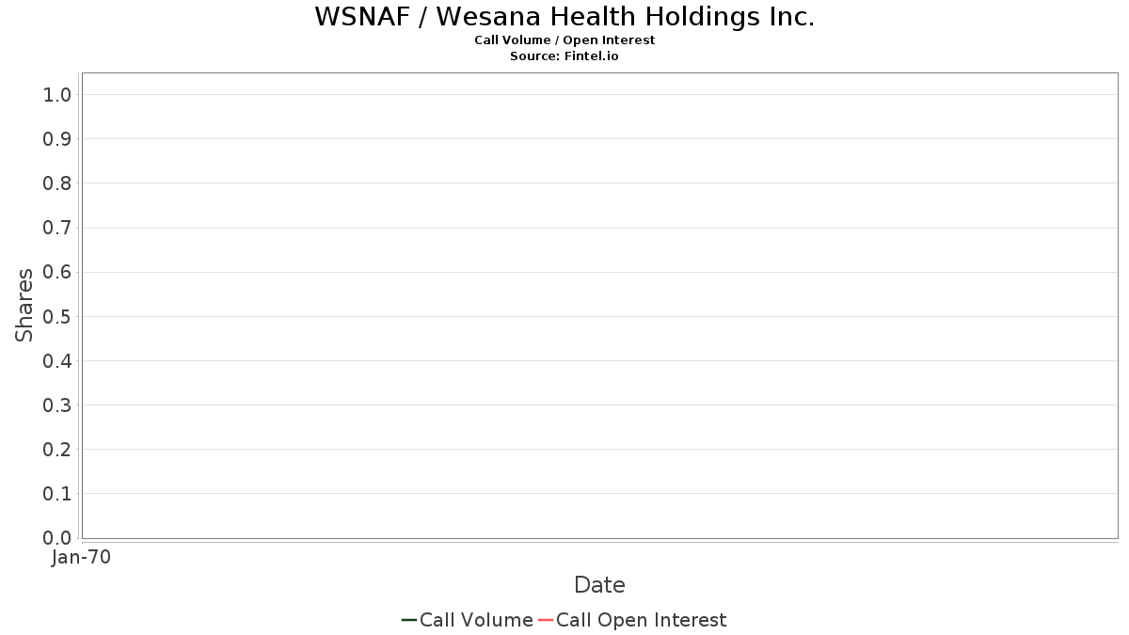This screenshot has height=635, width=1129.
Task: Click the 0.5 y-axis tick label
Action: [57, 316]
